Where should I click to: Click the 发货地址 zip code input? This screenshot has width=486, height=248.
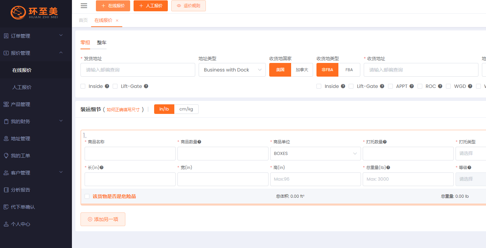138,70
